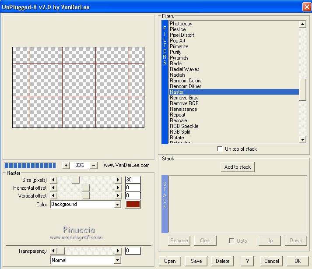312x269 pixels.
Task: Select the Pop-Art filter
Action: click(177, 41)
